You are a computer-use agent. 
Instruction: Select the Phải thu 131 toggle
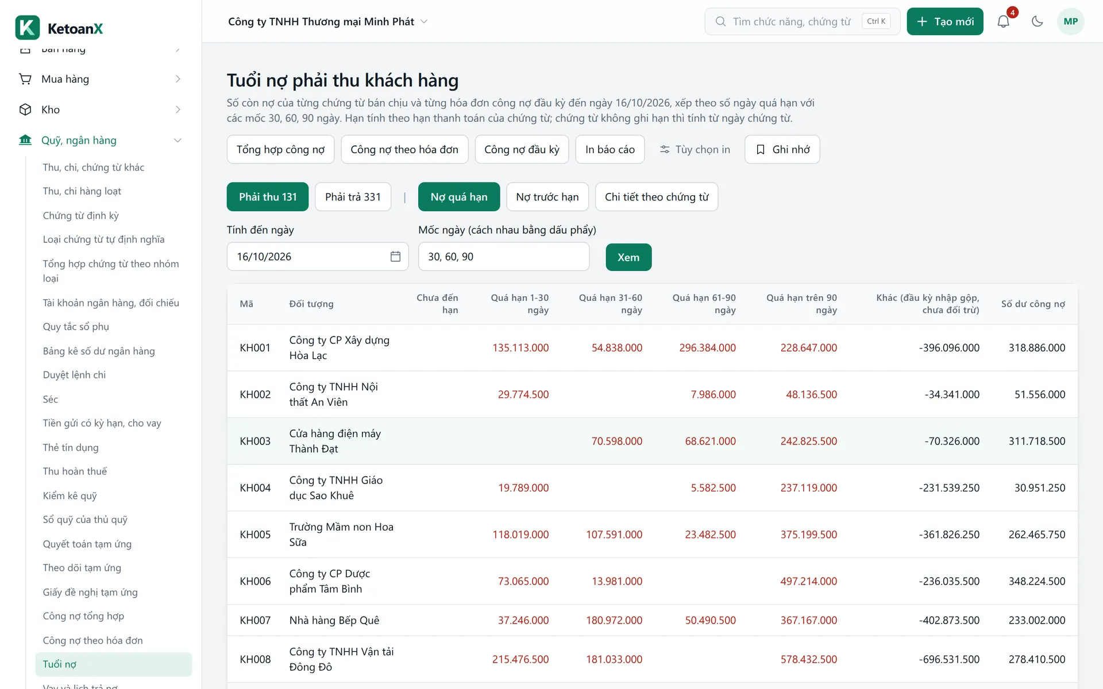coord(268,197)
